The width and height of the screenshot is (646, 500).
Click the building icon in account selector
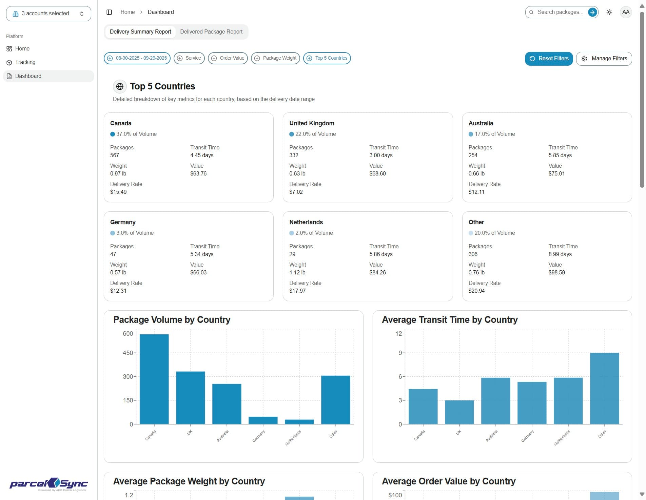pos(16,14)
